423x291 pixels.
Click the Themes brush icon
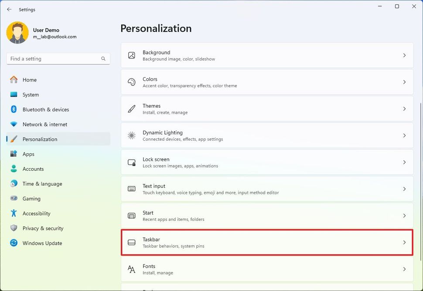[132, 108]
